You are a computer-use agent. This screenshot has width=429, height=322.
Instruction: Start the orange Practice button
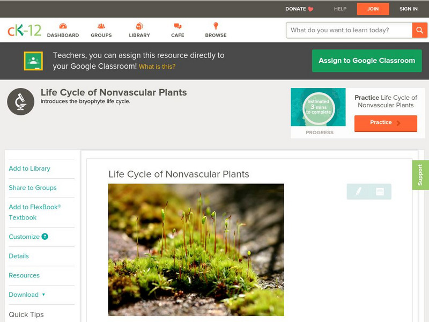386,123
